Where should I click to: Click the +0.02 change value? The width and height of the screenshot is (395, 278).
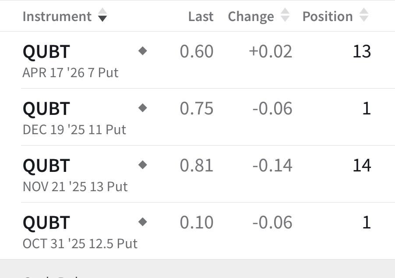click(x=270, y=52)
